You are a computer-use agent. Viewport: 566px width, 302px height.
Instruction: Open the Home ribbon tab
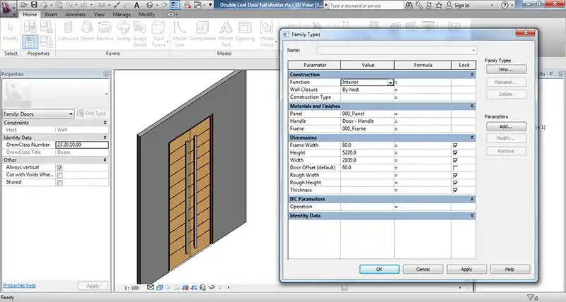pyautogui.click(x=30, y=14)
